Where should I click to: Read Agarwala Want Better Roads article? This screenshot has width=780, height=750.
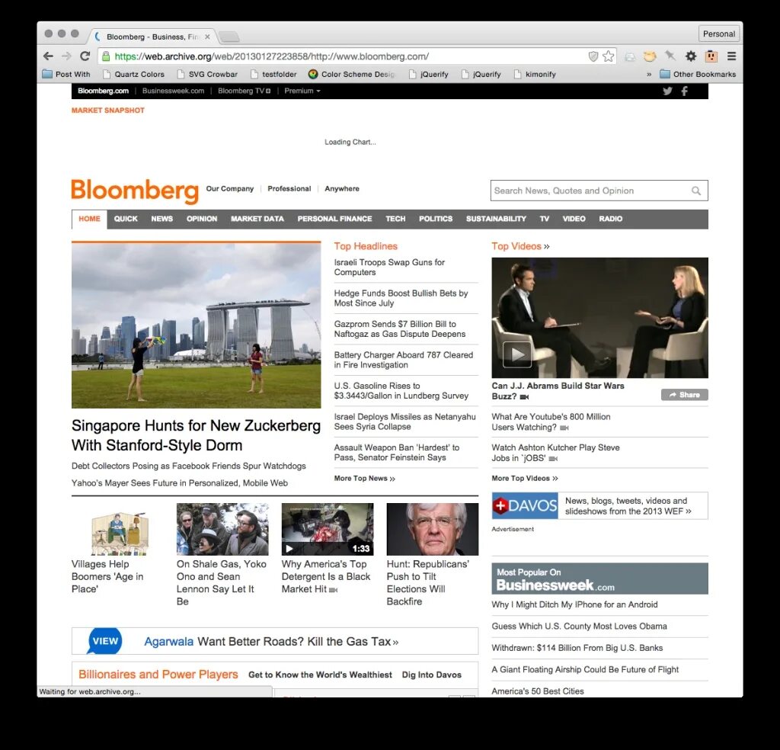coord(272,642)
